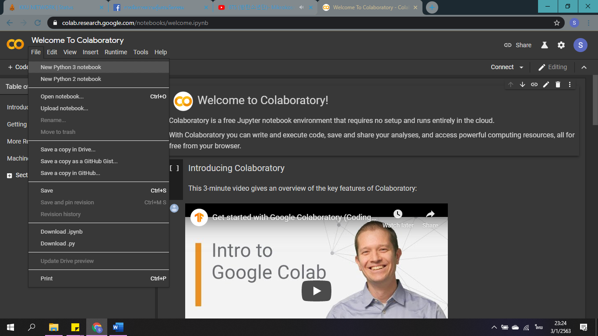Open the View menu
Viewport: 598px width, 336px height.
tap(70, 52)
